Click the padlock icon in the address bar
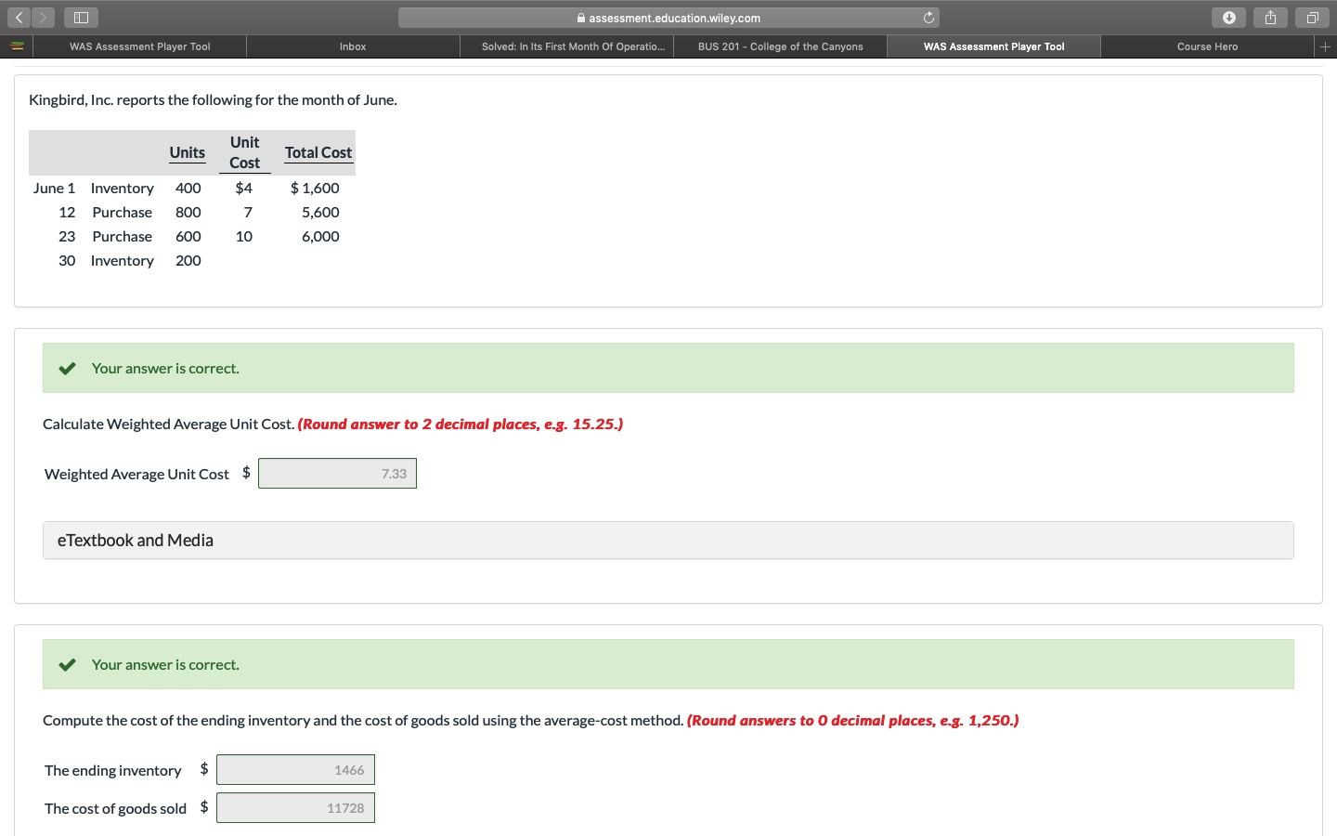The image size is (1337, 836). pos(579,18)
